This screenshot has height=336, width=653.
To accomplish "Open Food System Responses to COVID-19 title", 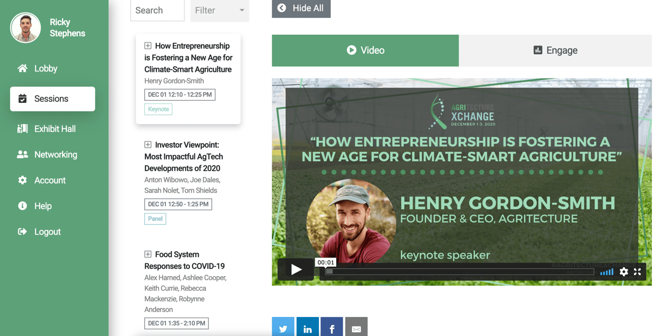I will (184, 260).
